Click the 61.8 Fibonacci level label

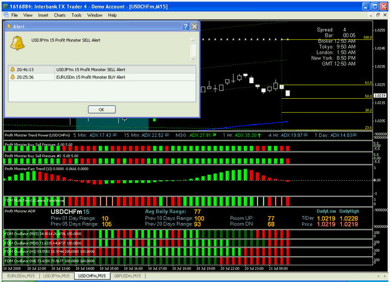[x=368, y=83]
